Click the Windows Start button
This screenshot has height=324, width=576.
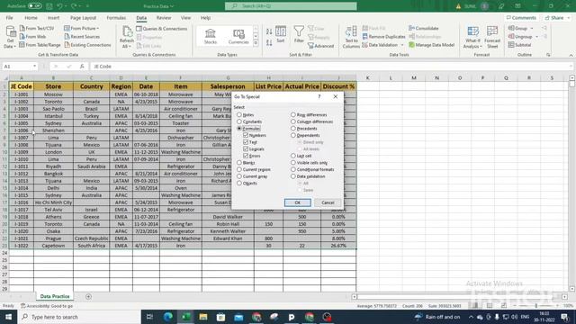tap(8, 317)
